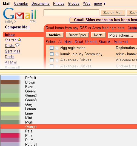Select the Murk skin in the list
This screenshot has height=146, width=137.
coord(29,122)
